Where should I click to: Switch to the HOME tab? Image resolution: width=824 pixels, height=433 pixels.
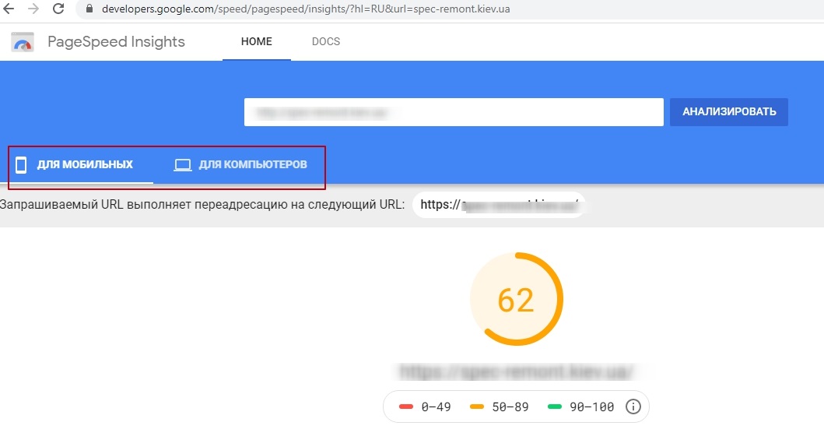point(257,41)
